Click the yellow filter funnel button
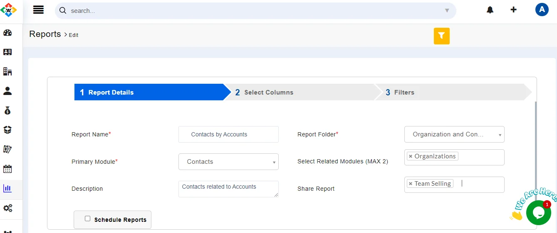This screenshot has width=557, height=233. click(441, 36)
